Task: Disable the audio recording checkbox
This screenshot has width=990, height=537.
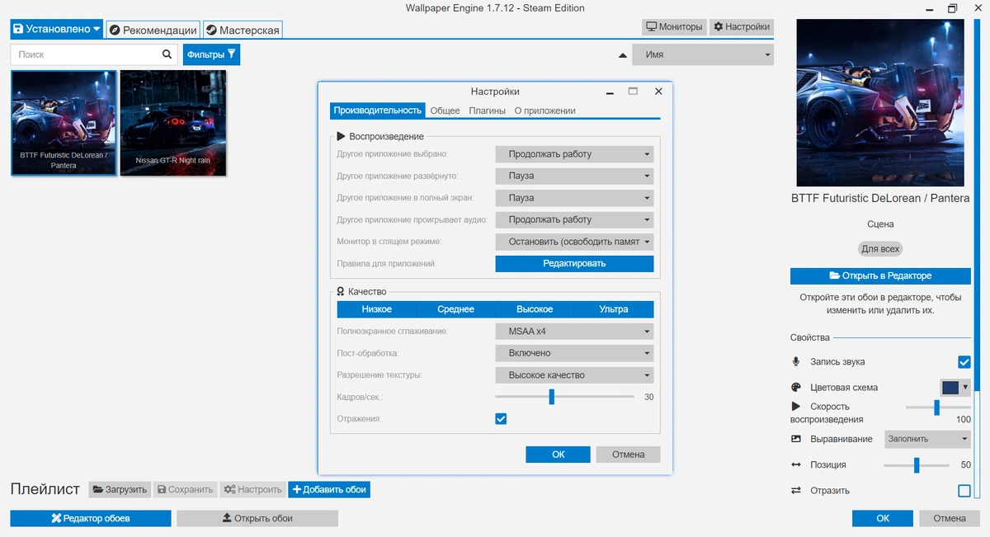Action: [964, 361]
